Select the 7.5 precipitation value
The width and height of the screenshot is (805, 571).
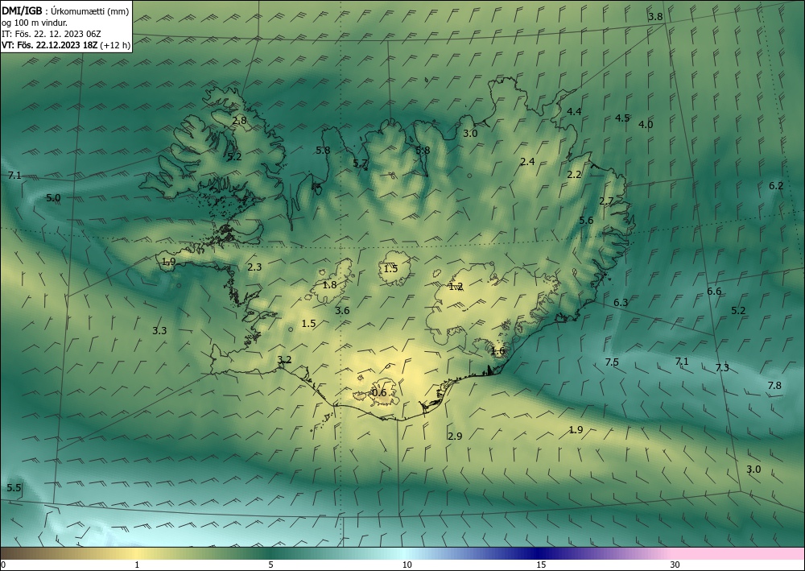point(612,362)
